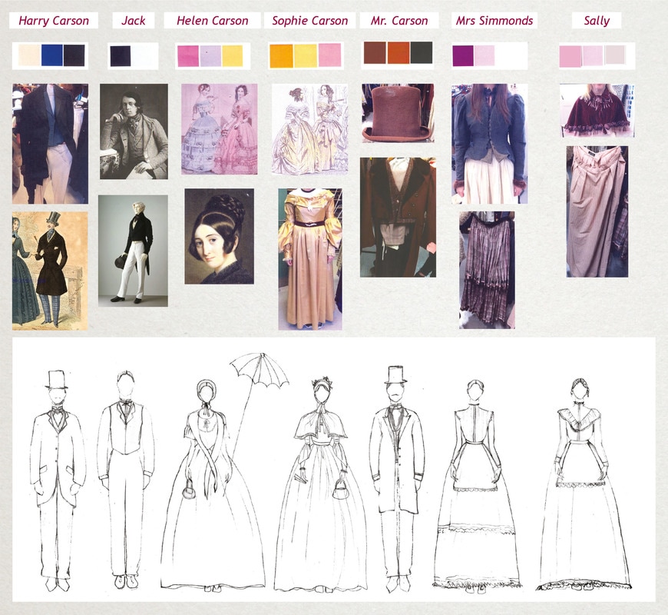This screenshot has height=615, width=668.
Task: Pick Helen Carson's yellow swatch
Action: click(x=232, y=56)
